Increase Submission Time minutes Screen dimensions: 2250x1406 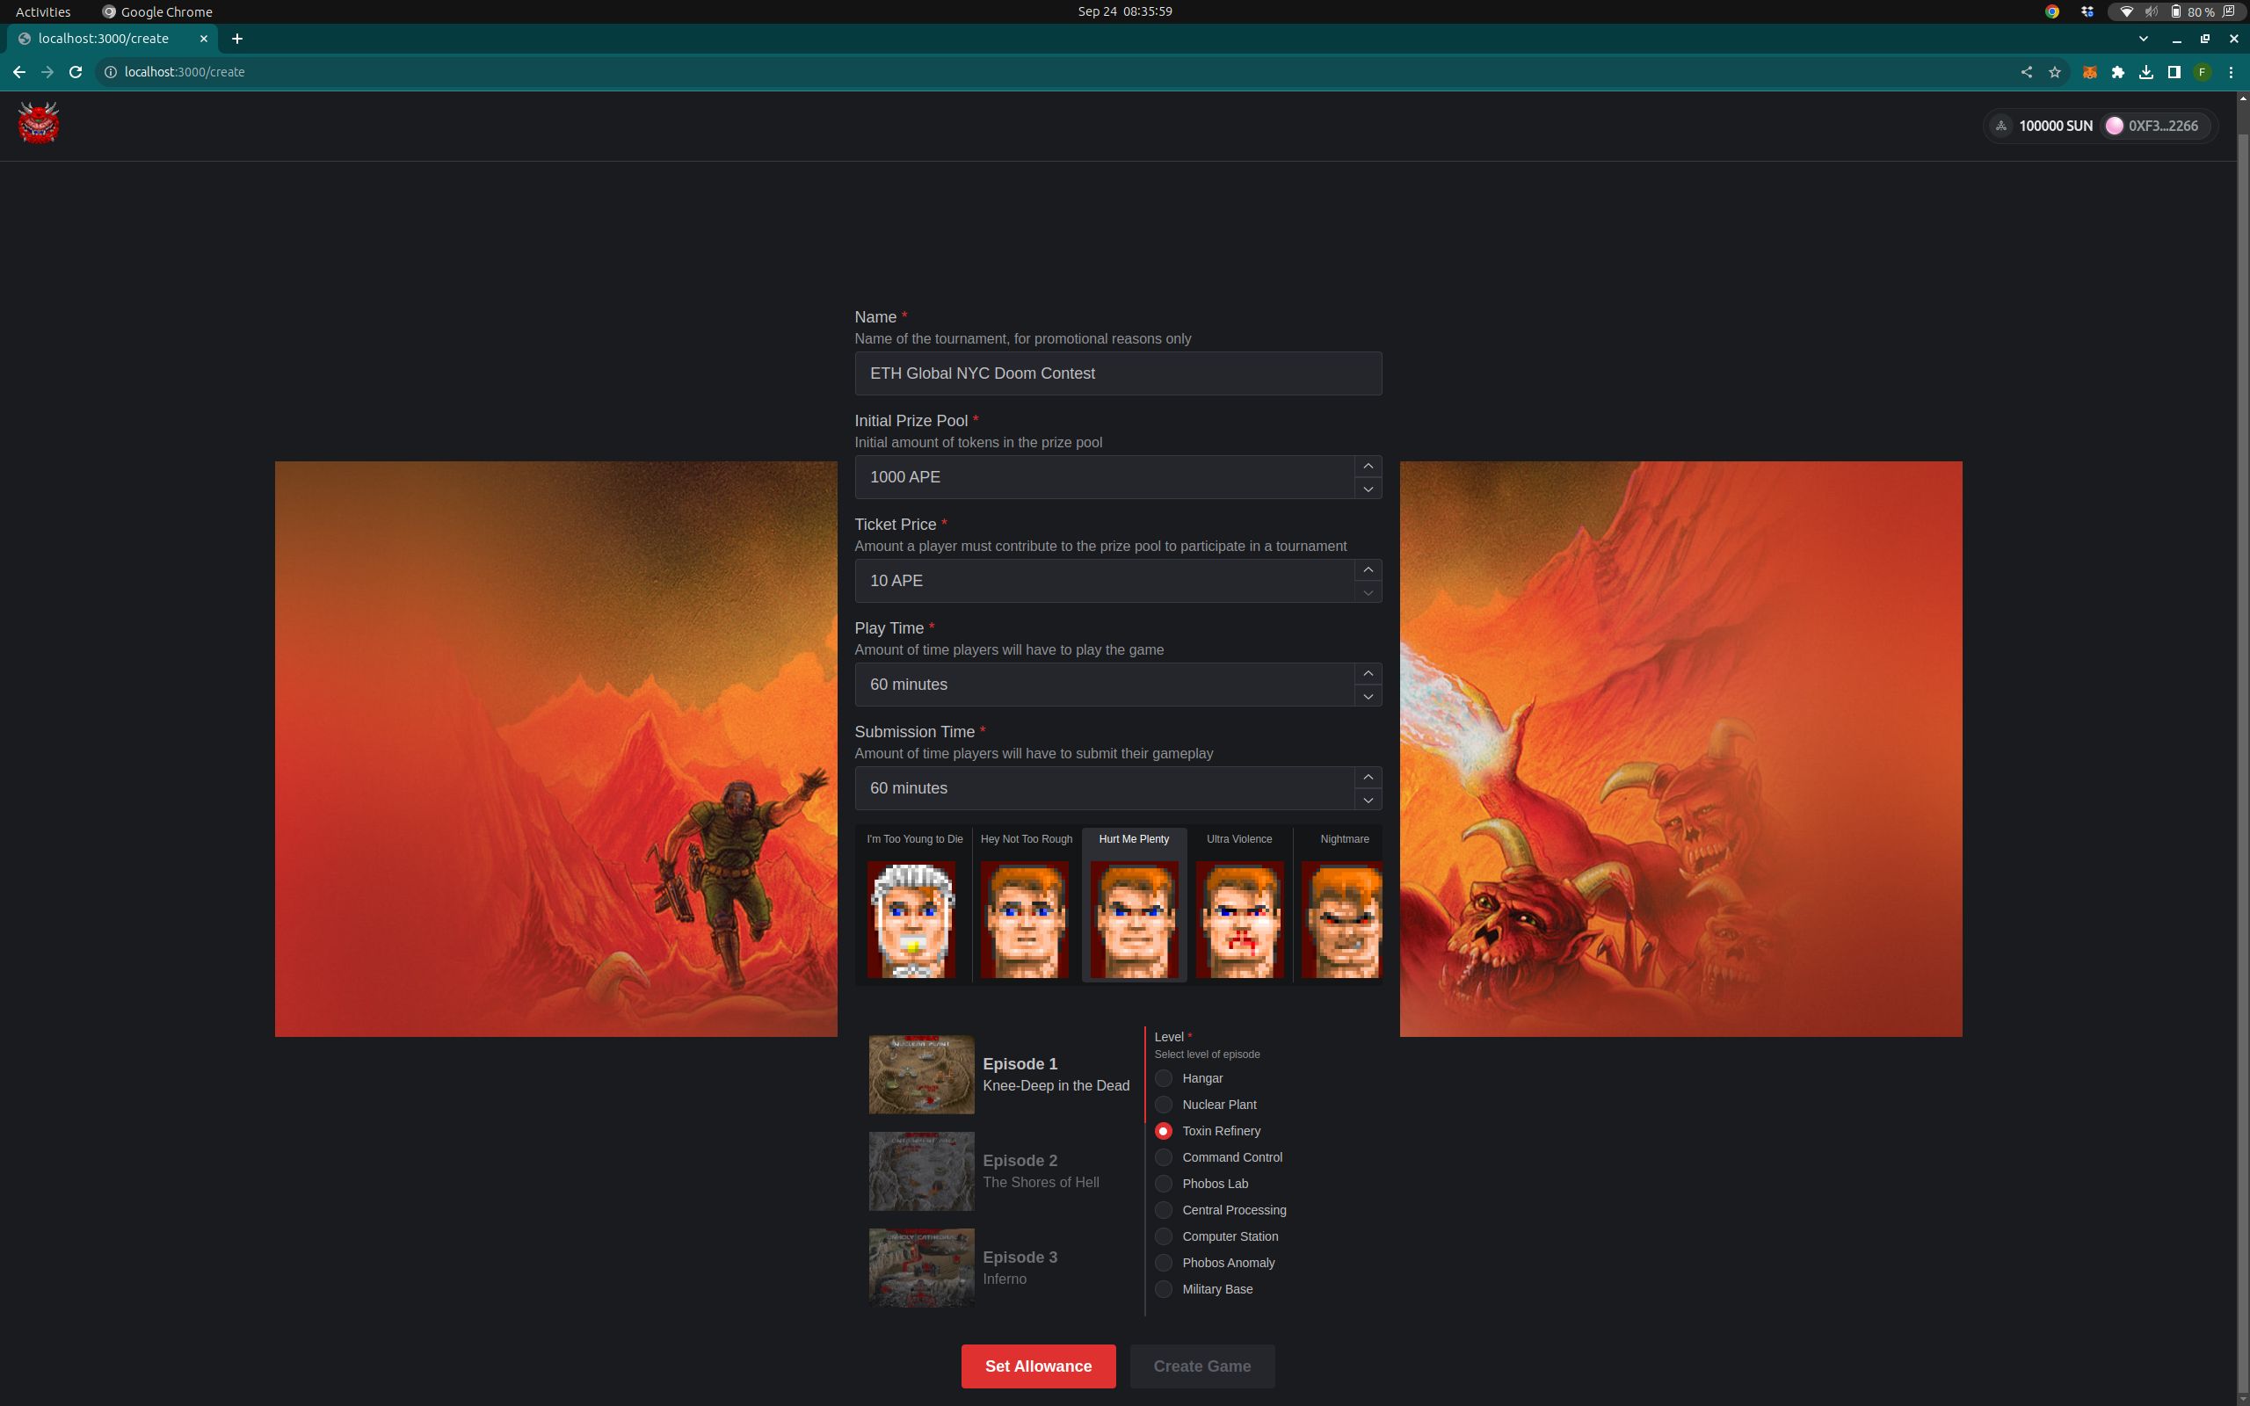coord(1368,778)
